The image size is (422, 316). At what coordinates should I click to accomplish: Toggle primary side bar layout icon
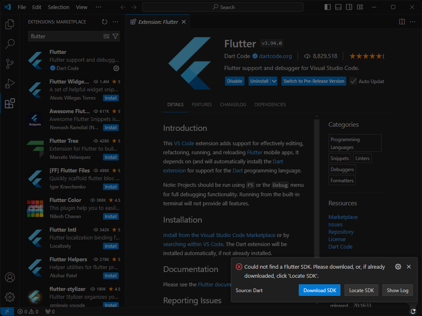click(x=328, y=7)
